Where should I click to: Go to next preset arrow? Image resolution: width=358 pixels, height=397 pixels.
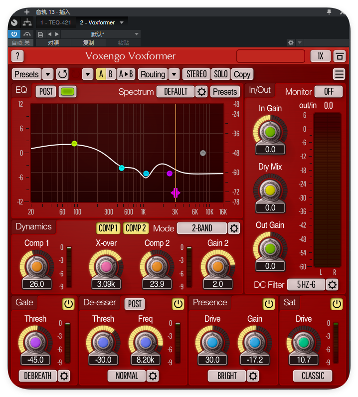(x=57, y=34)
